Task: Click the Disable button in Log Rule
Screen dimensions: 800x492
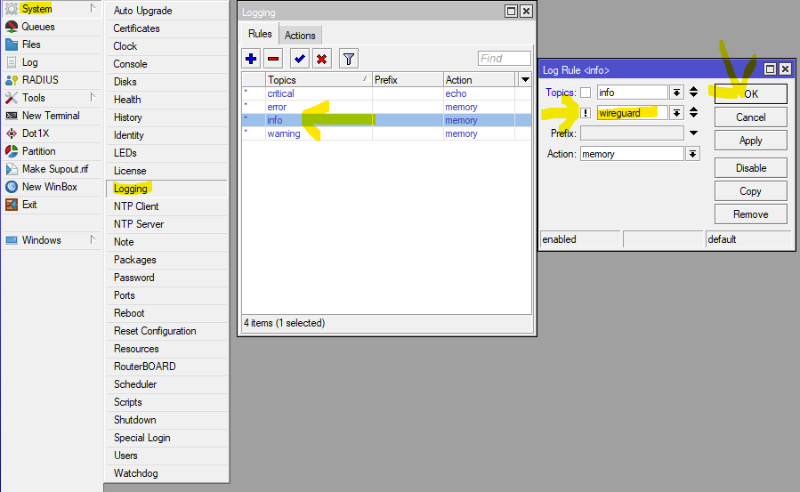Action: tap(750, 168)
